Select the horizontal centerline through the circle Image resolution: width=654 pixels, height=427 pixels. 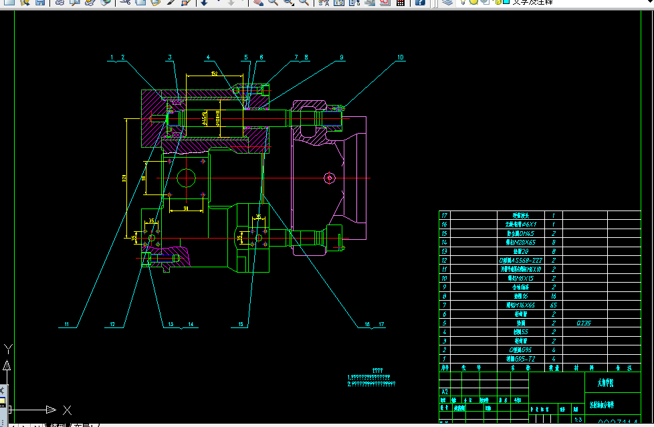[263, 178]
